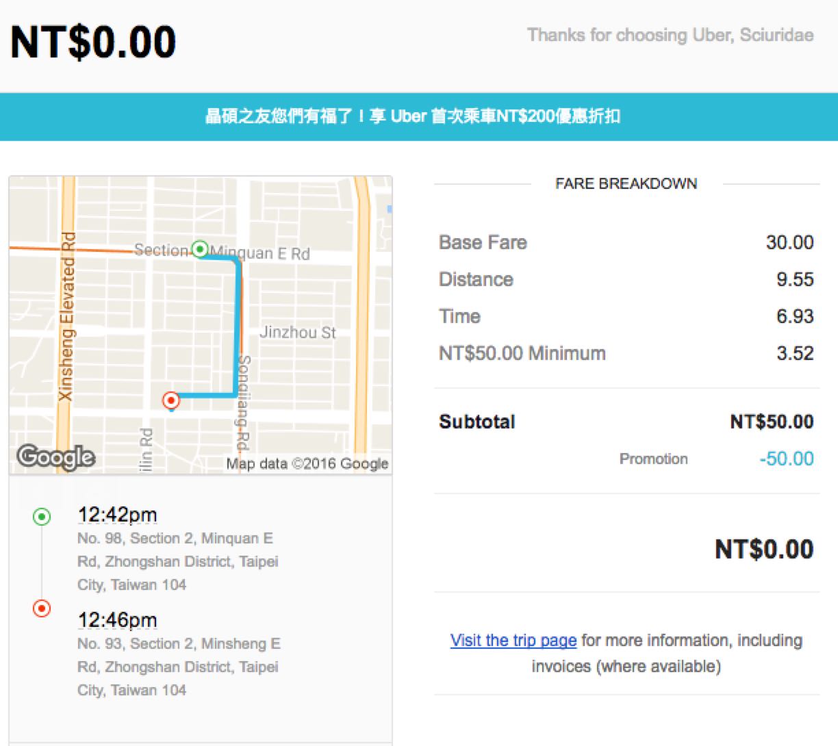The height and width of the screenshot is (746, 838).
Task: Click the "Map data ©2016 Google" attribution
Action: [x=307, y=463]
